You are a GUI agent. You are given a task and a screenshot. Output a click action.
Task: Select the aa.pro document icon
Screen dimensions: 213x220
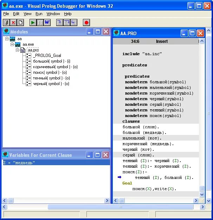point(23,50)
